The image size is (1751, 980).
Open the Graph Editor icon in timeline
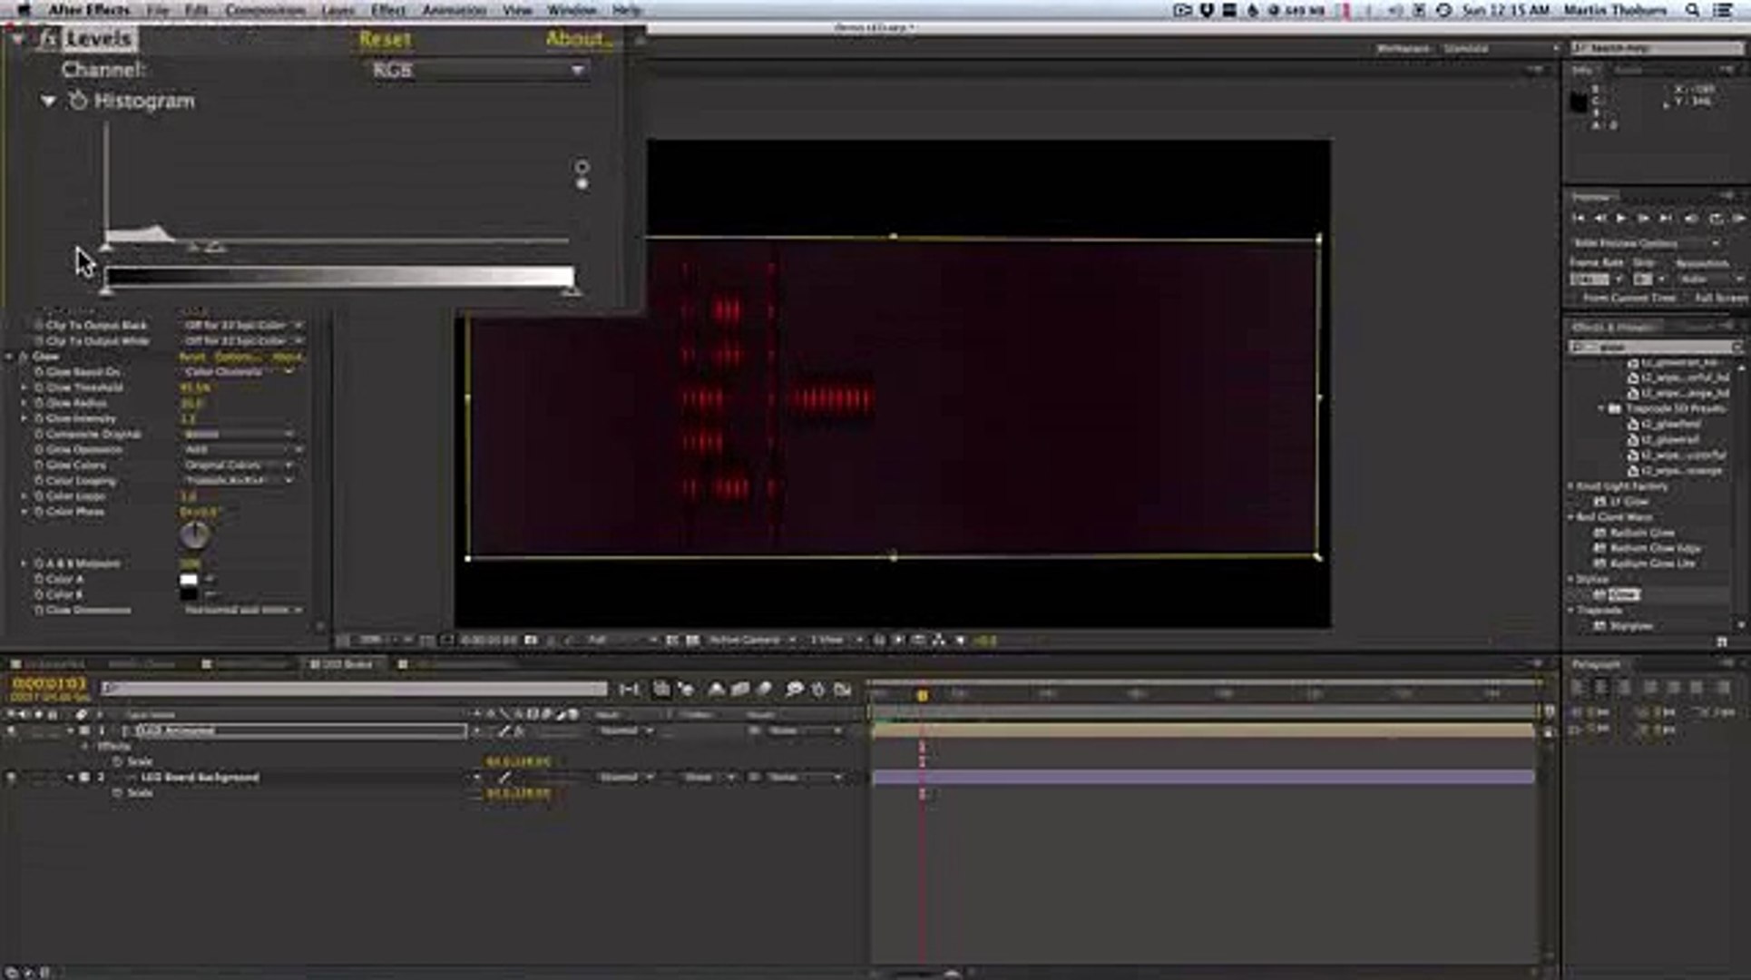click(x=843, y=690)
